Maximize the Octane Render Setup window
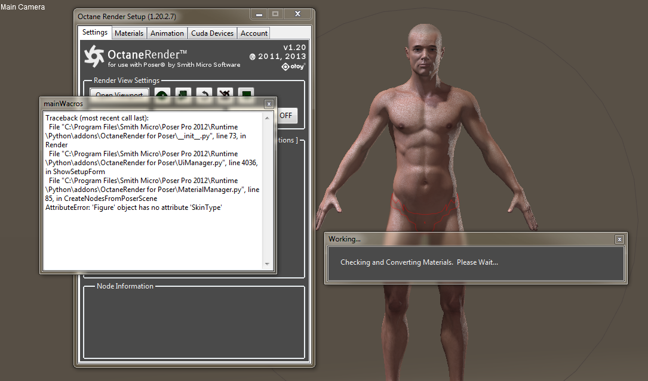 click(x=275, y=14)
